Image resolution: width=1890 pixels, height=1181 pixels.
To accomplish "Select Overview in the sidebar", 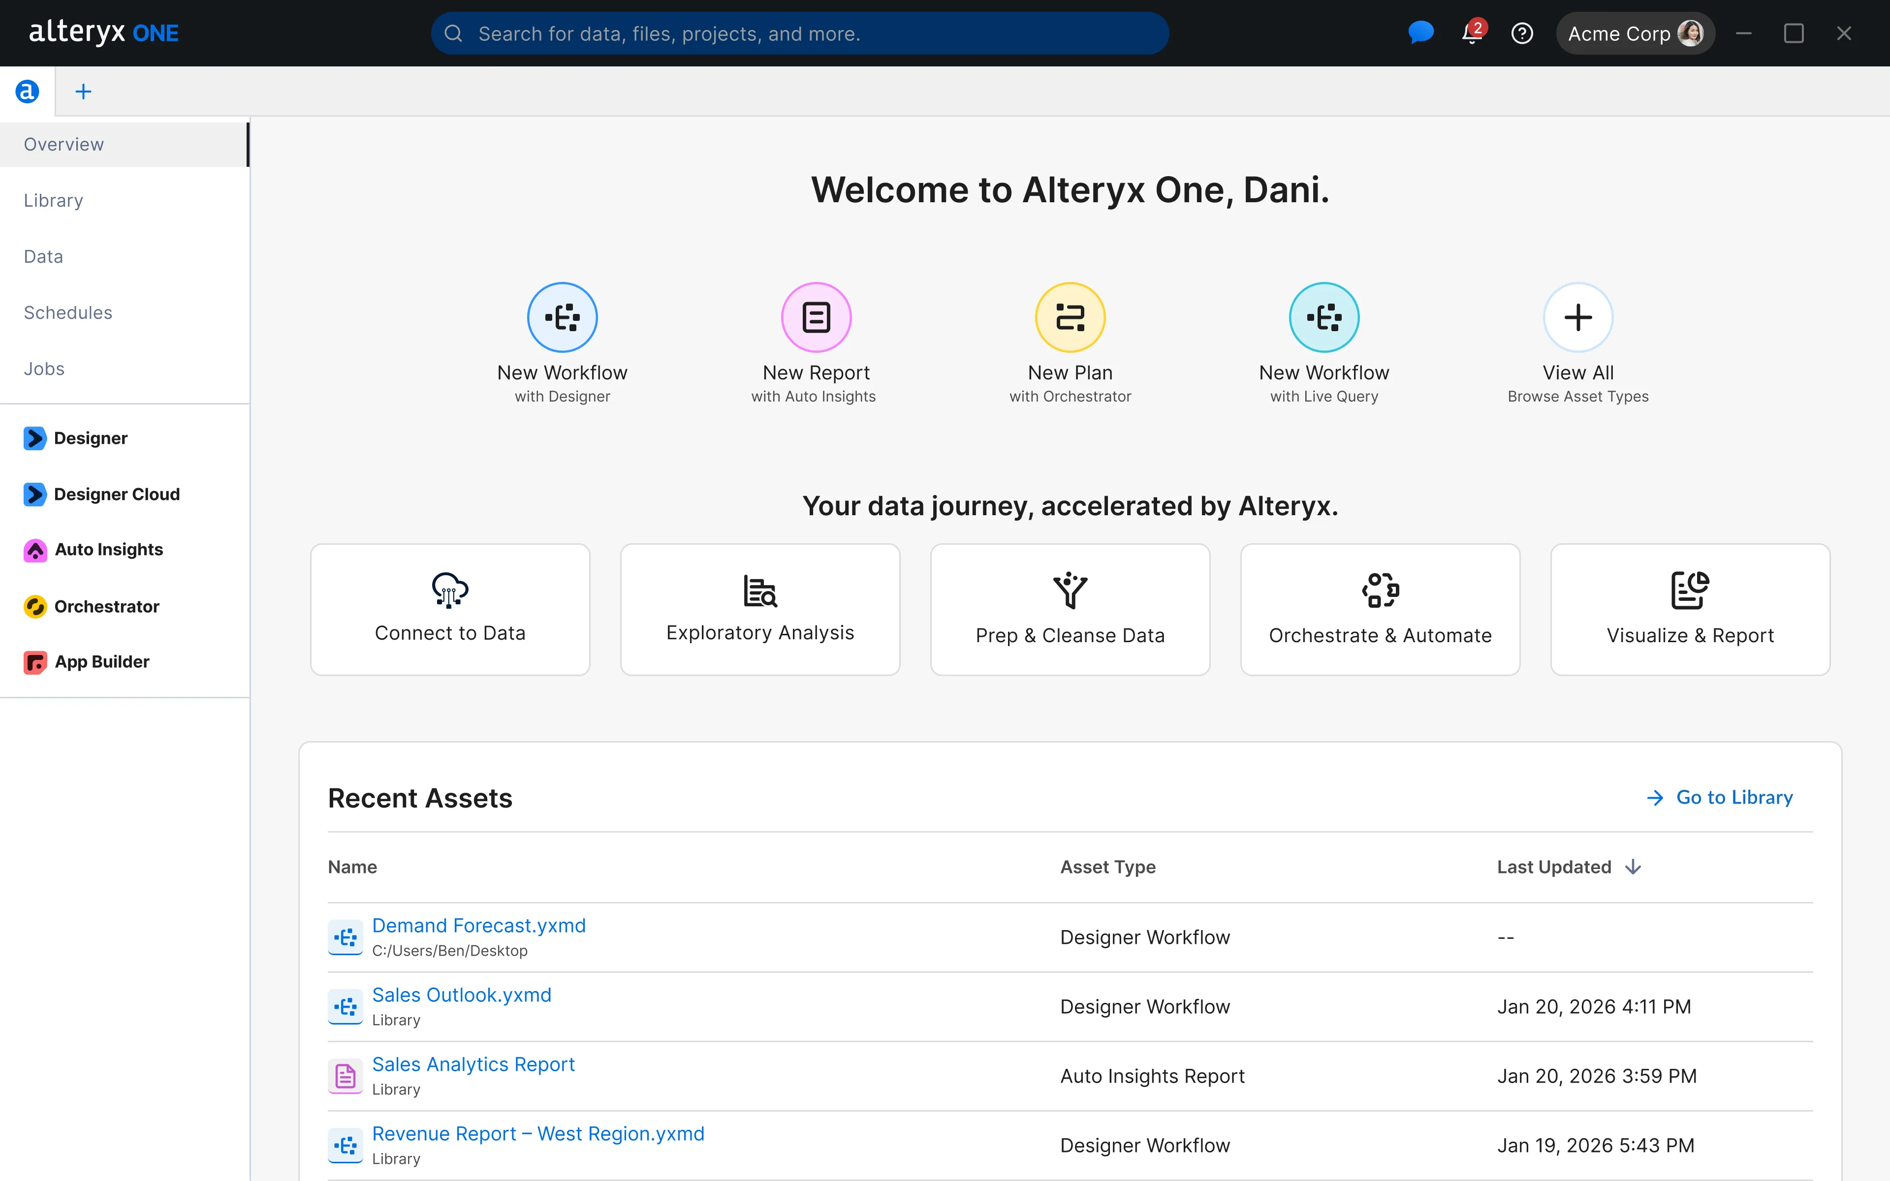I will click(124, 145).
